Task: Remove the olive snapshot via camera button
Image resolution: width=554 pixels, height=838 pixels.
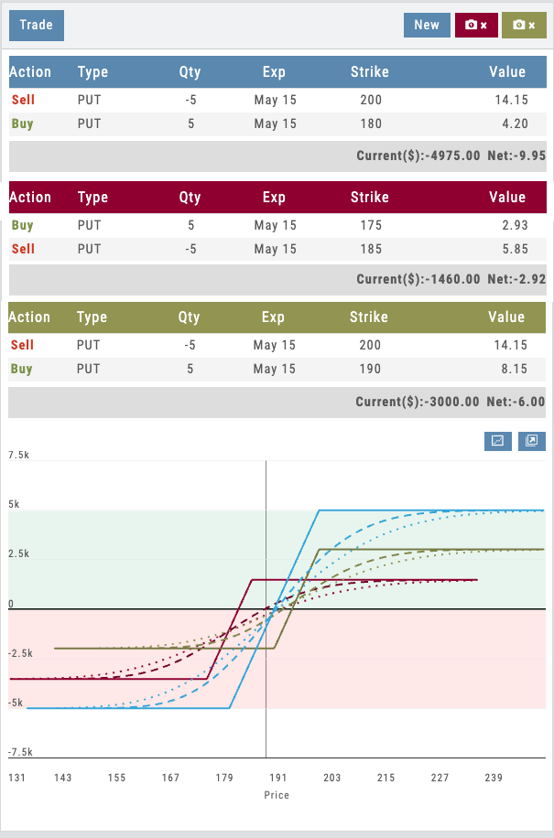Action: (524, 25)
